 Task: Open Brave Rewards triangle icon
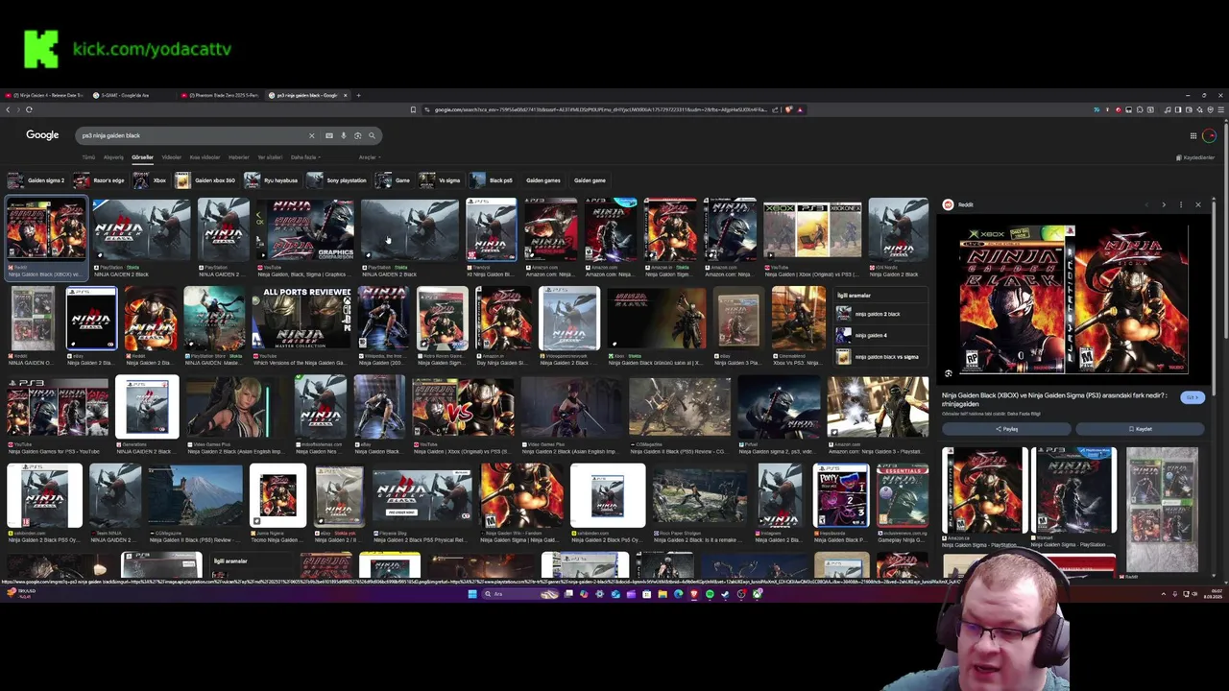tap(800, 109)
